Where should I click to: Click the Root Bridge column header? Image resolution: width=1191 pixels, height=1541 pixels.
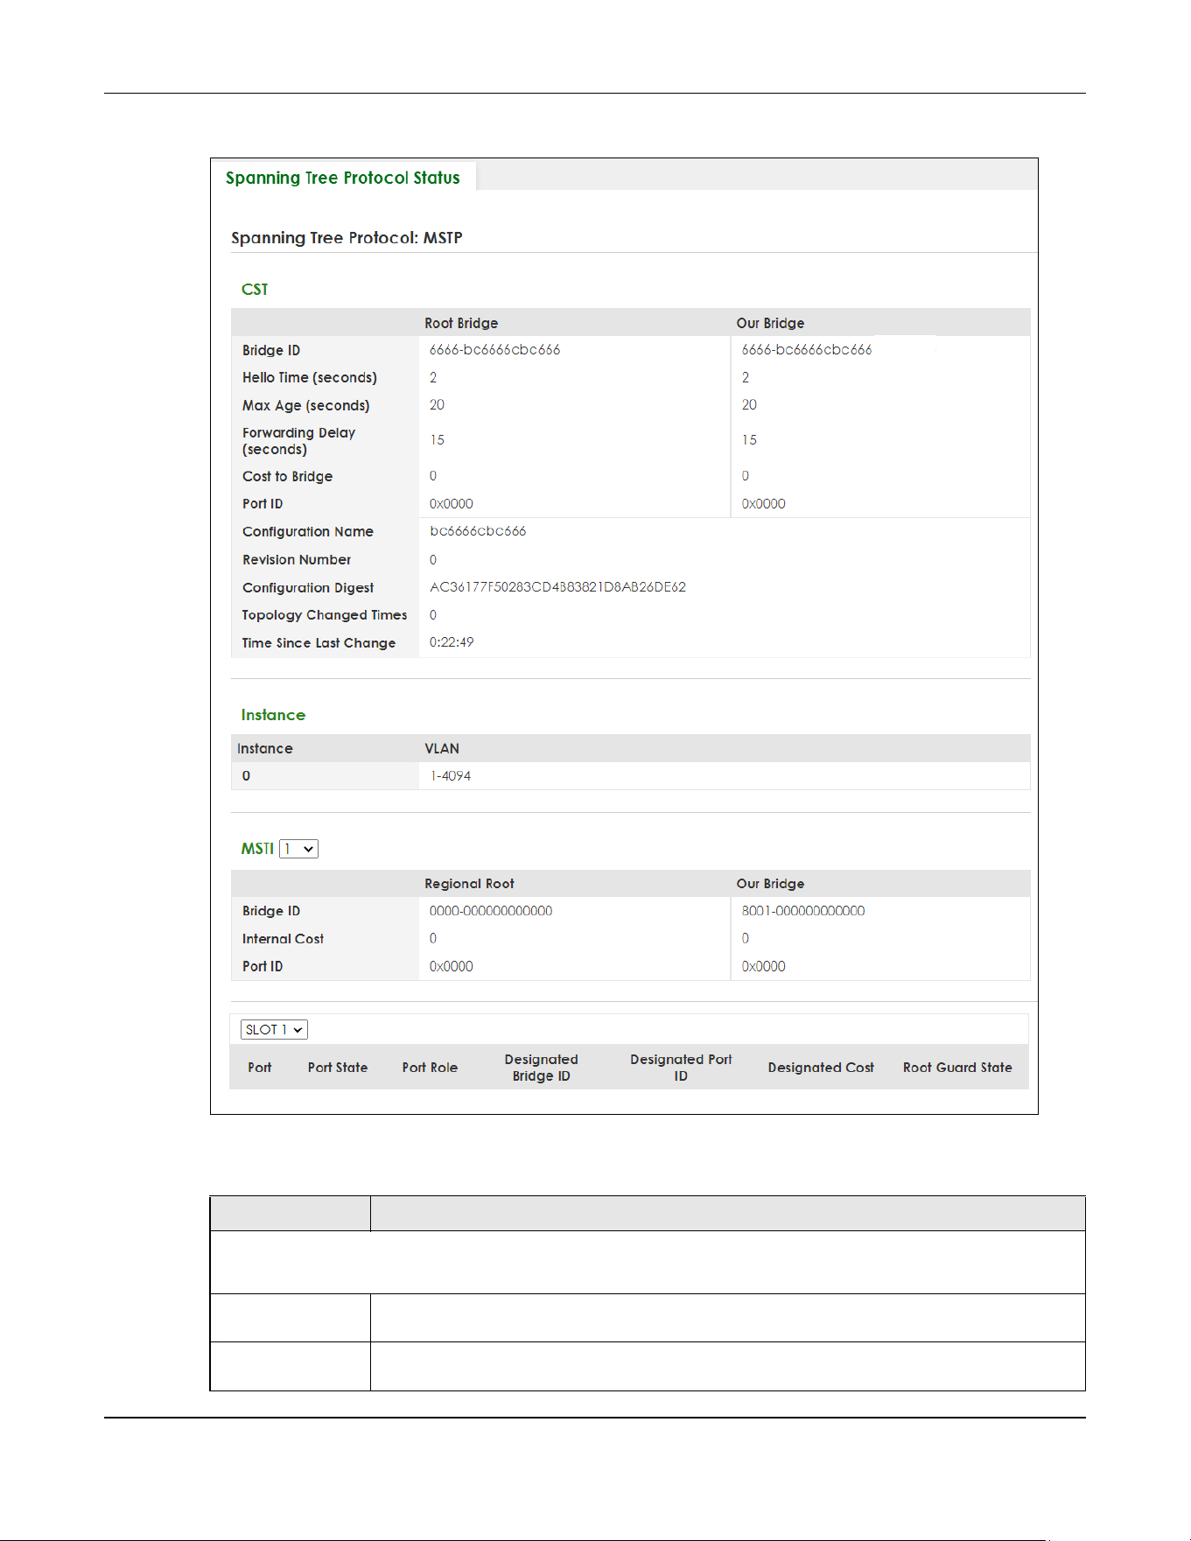coord(461,324)
